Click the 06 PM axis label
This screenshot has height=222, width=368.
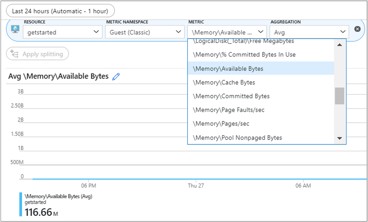click(89, 186)
